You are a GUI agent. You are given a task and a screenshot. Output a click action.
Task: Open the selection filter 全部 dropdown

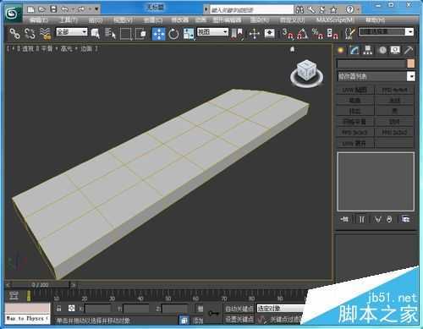[72, 32]
